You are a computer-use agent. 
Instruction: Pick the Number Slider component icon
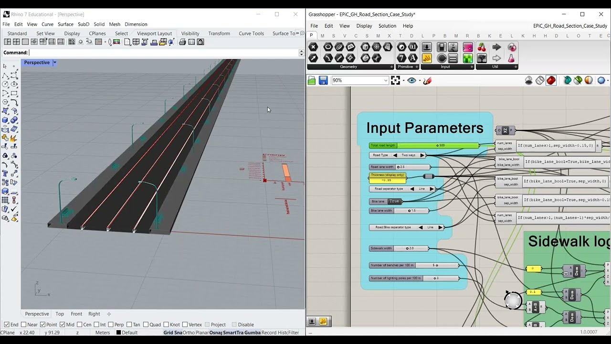427,47
